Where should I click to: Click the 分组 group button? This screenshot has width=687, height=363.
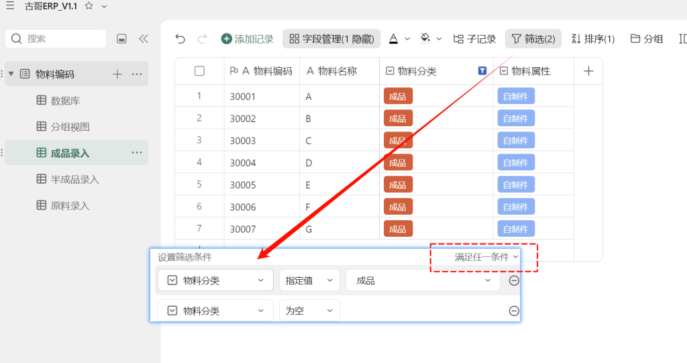[x=647, y=39]
